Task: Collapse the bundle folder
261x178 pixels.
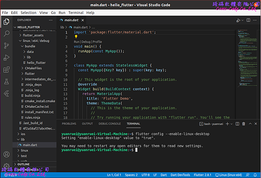Action: (30, 46)
